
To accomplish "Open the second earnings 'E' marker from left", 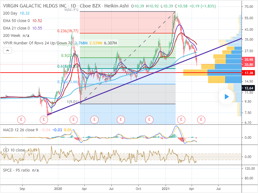I will click(x=44, y=119).
